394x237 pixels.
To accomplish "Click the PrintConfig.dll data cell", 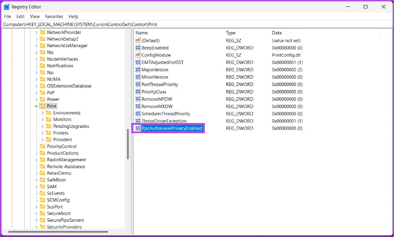I will (x=286, y=55).
